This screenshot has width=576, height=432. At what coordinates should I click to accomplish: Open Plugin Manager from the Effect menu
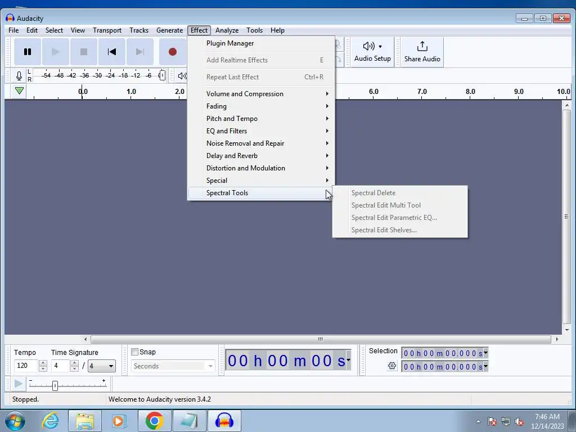(x=261, y=43)
